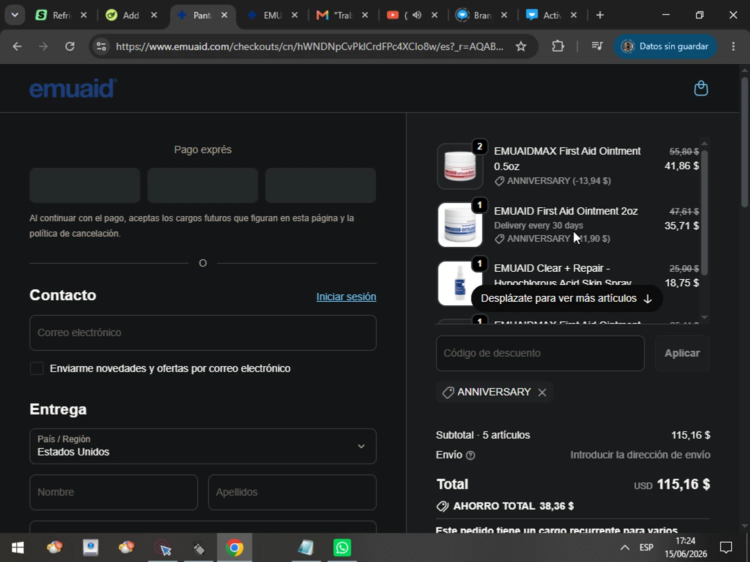Click the third express payment button

pyautogui.click(x=320, y=185)
